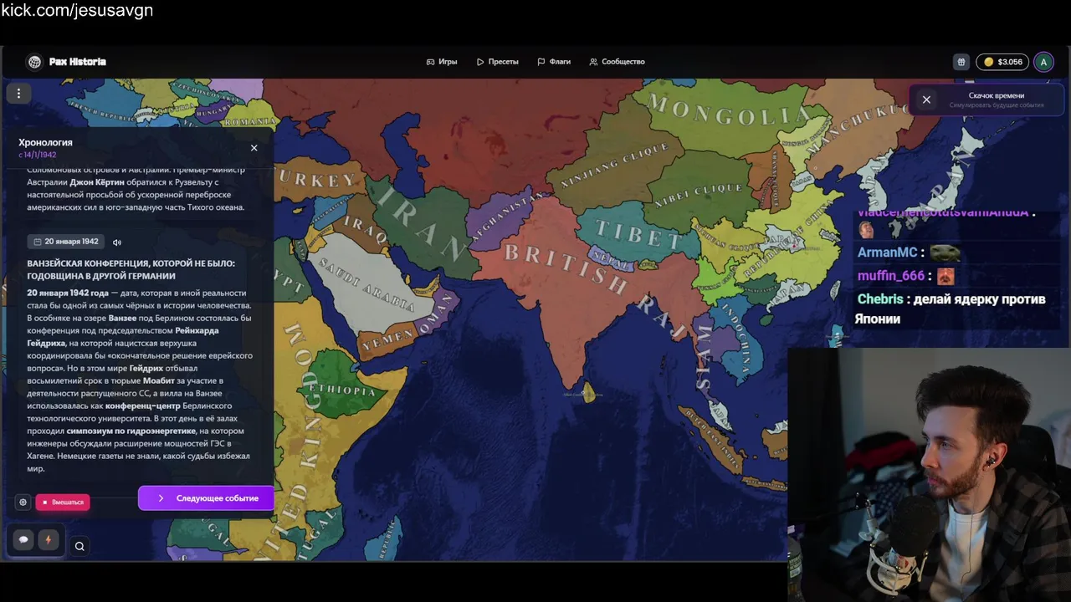The height and width of the screenshot is (602, 1071).
Task: Click the Скачок времени title
Action: (x=997, y=95)
